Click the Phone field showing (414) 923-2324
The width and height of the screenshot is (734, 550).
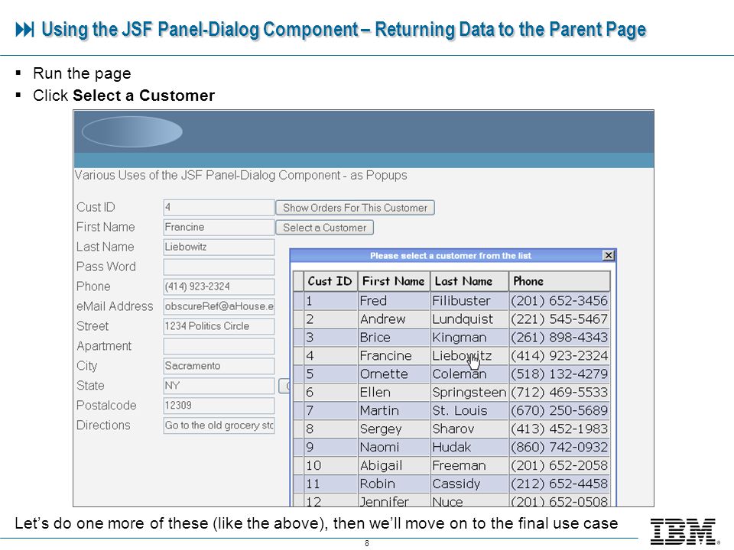click(219, 286)
